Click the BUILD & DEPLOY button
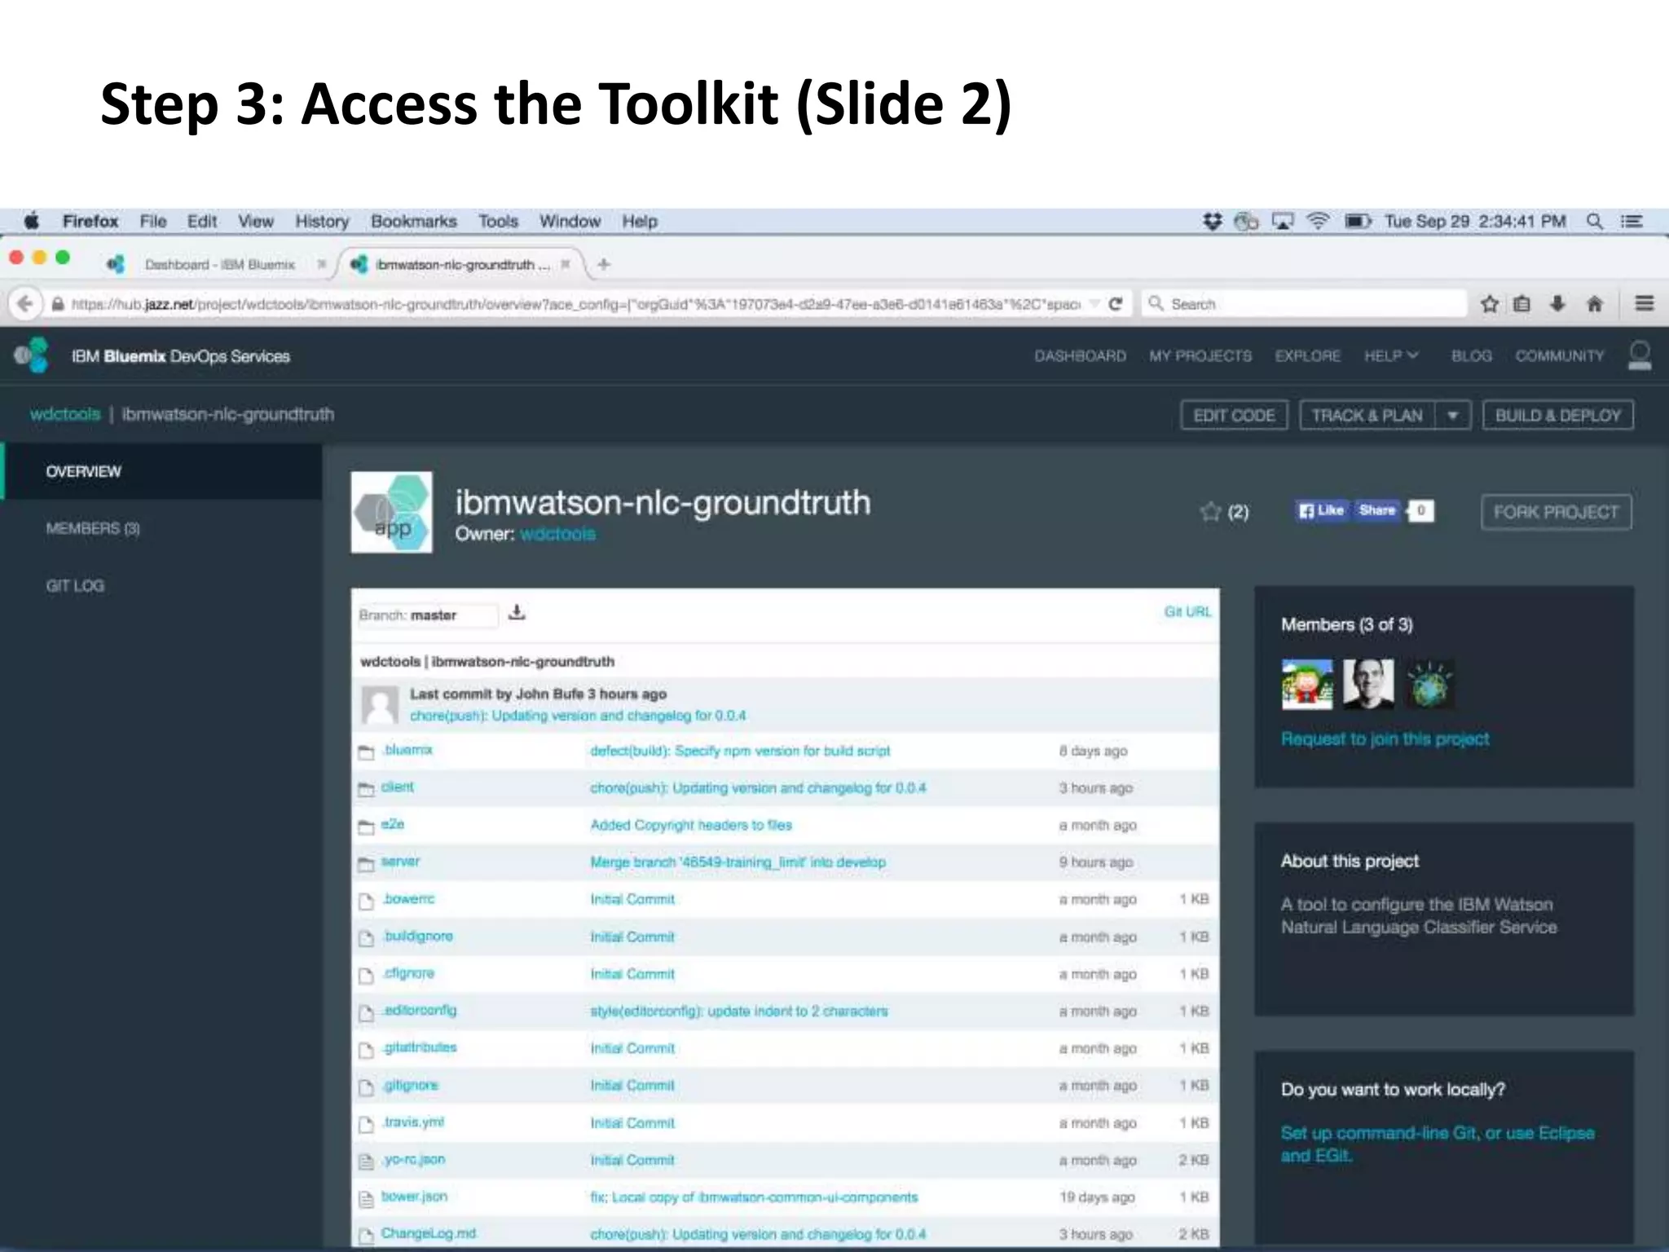 (x=1558, y=416)
